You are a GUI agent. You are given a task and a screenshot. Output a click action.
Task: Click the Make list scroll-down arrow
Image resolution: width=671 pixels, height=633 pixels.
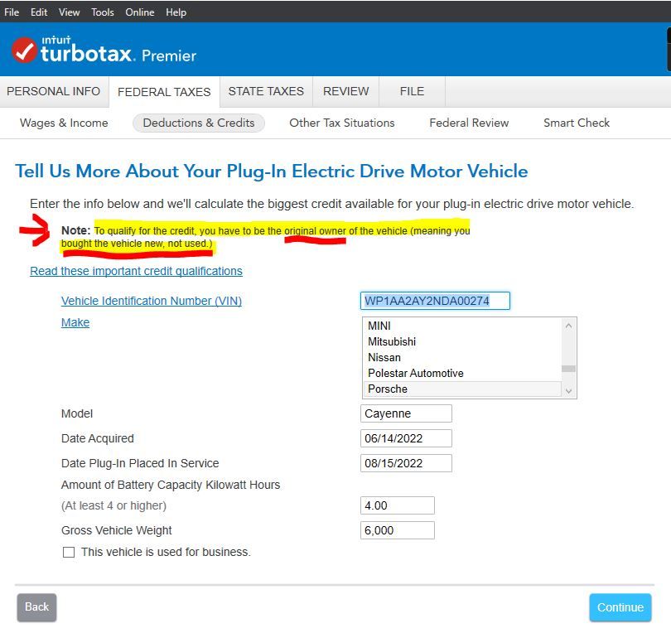click(x=569, y=391)
